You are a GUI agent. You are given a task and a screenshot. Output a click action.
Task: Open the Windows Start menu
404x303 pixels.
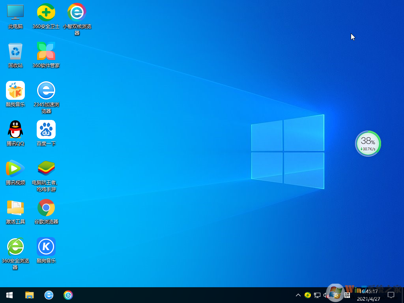click(9, 295)
